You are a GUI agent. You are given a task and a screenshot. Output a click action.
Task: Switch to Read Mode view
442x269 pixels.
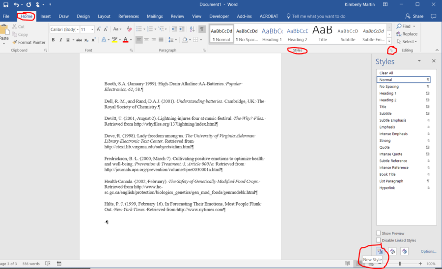(x=347, y=264)
